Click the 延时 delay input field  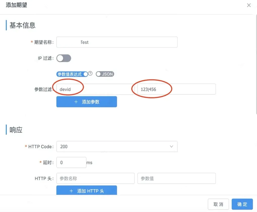71,162
